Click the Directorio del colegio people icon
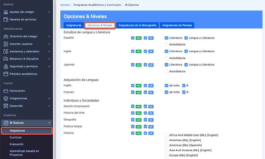This screenshot has height=159, width=265. (6, 37)
